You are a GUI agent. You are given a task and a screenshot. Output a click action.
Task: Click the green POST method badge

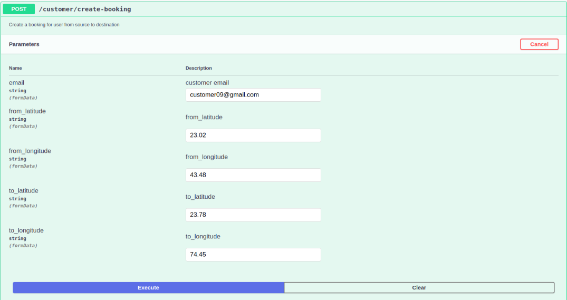[19, 9]
